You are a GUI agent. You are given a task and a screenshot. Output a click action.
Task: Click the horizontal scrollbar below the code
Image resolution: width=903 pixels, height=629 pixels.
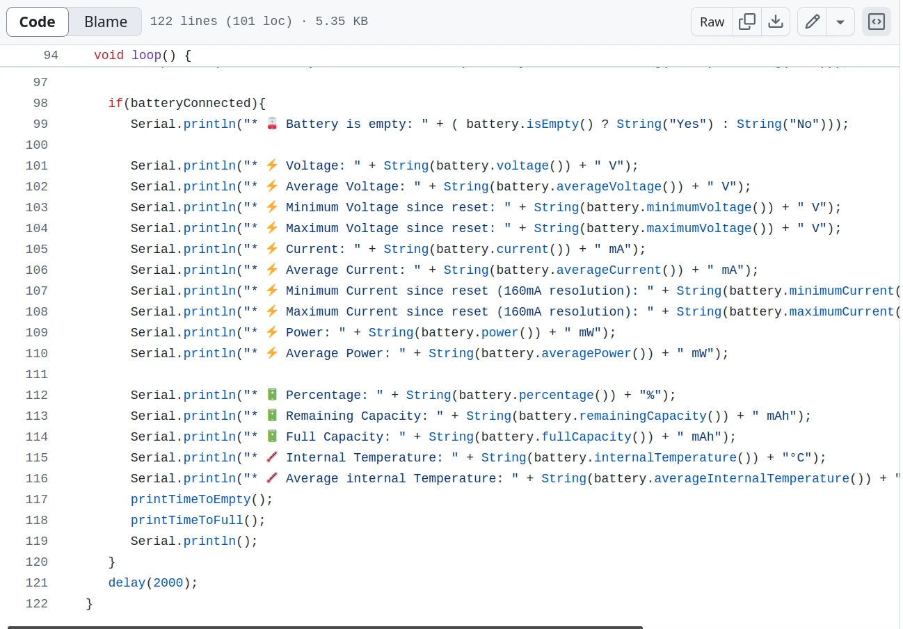[325, 627]
